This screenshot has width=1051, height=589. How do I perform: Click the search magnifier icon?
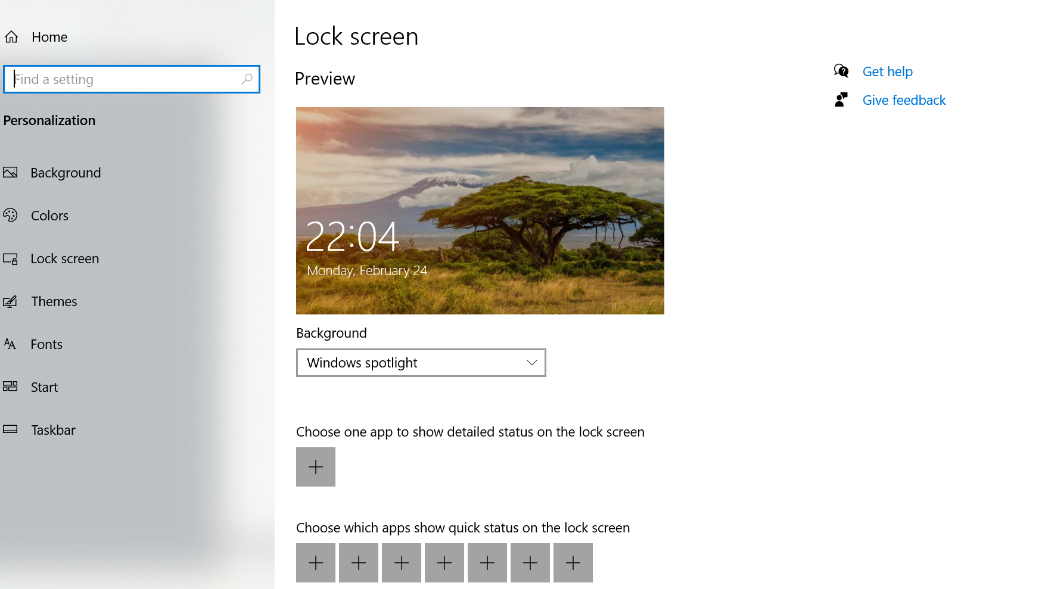tap(247, 79)
